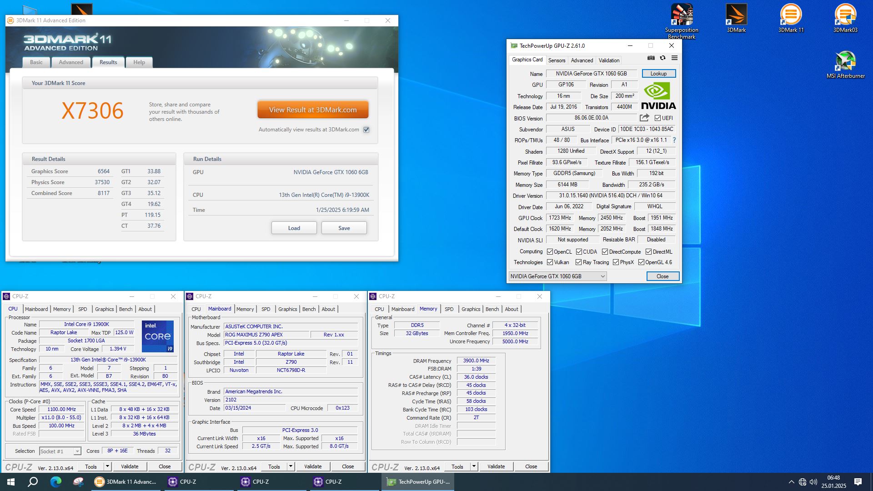The image size is (873, 491).
Task: Open the Socket #1 selection dropdown
Action: tap(60, 451)
